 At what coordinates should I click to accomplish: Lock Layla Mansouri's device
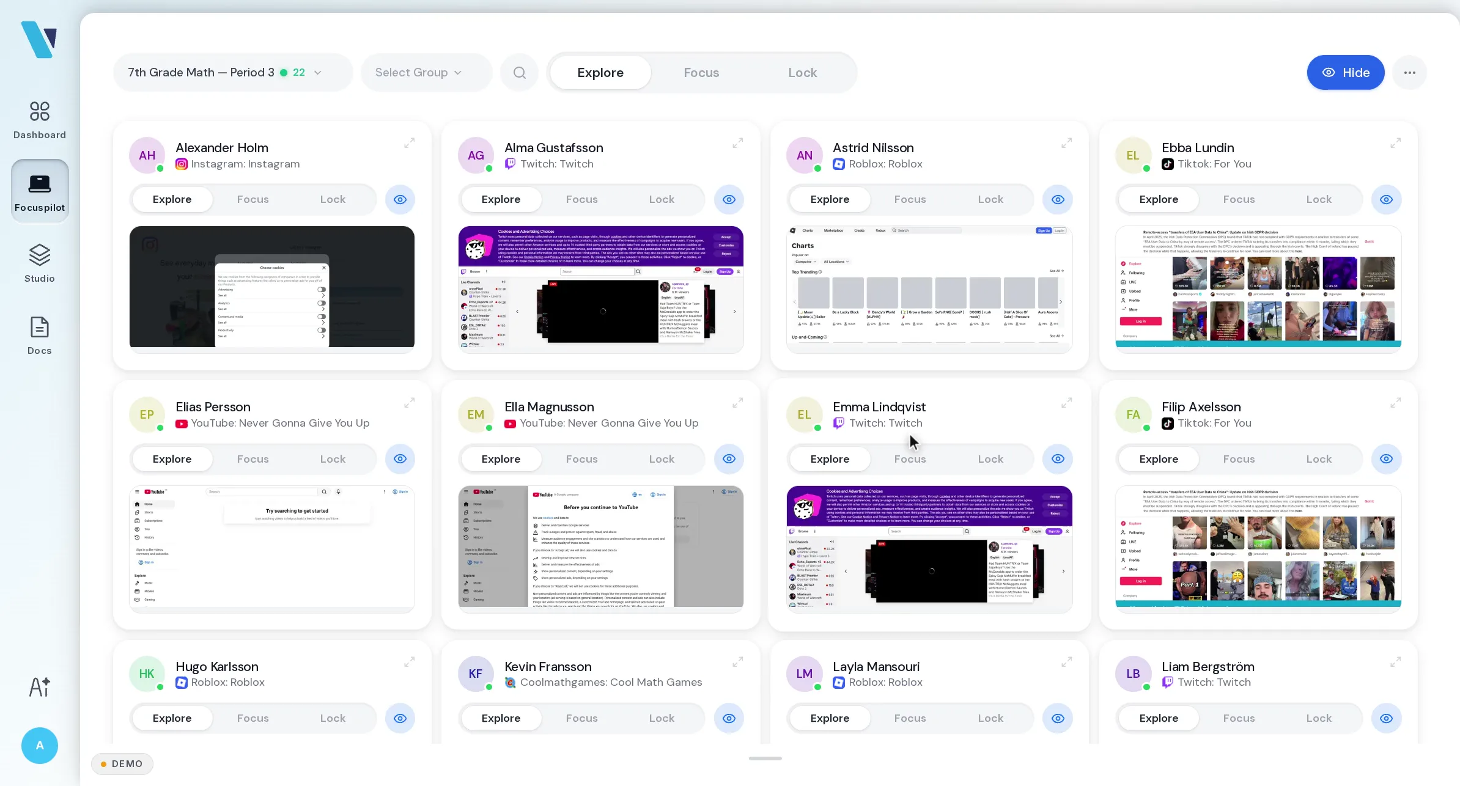tap(990, 718)
